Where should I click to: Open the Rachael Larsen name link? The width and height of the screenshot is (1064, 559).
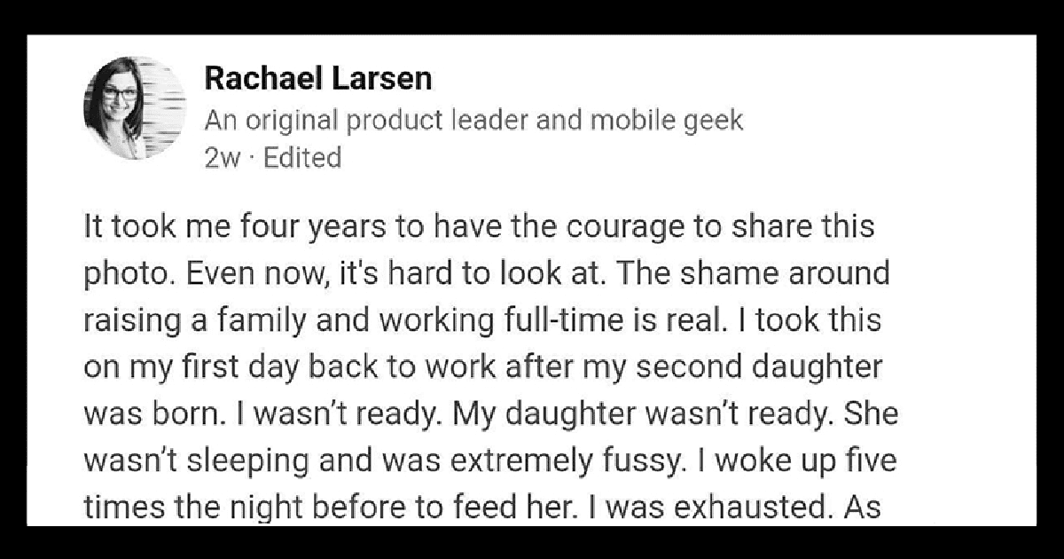pyautogui.click(x=318, y=79)
